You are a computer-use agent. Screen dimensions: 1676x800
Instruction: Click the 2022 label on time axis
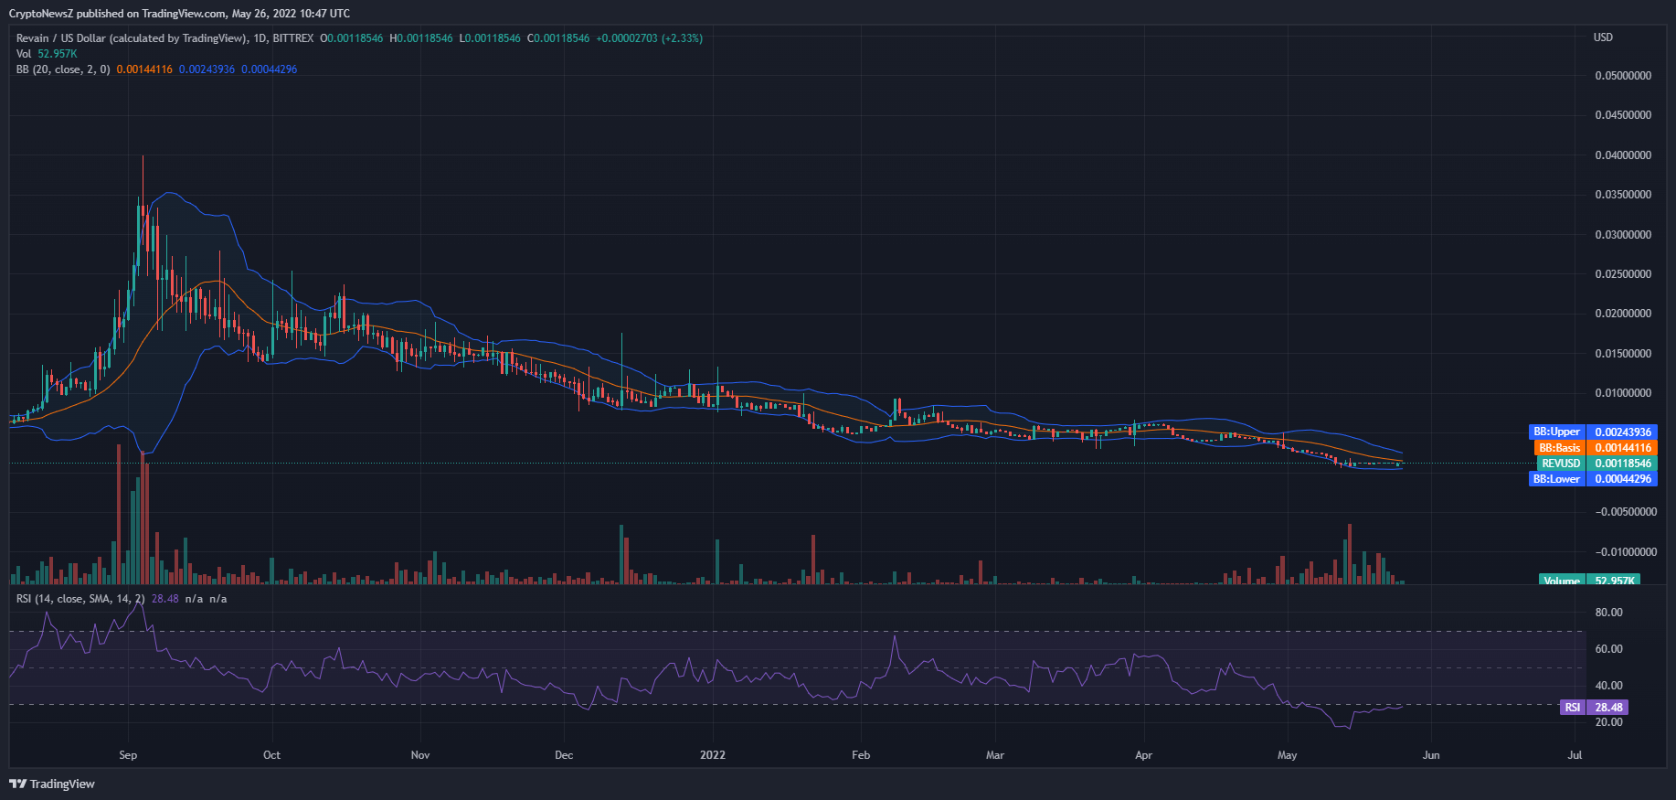tap(713, 755)
